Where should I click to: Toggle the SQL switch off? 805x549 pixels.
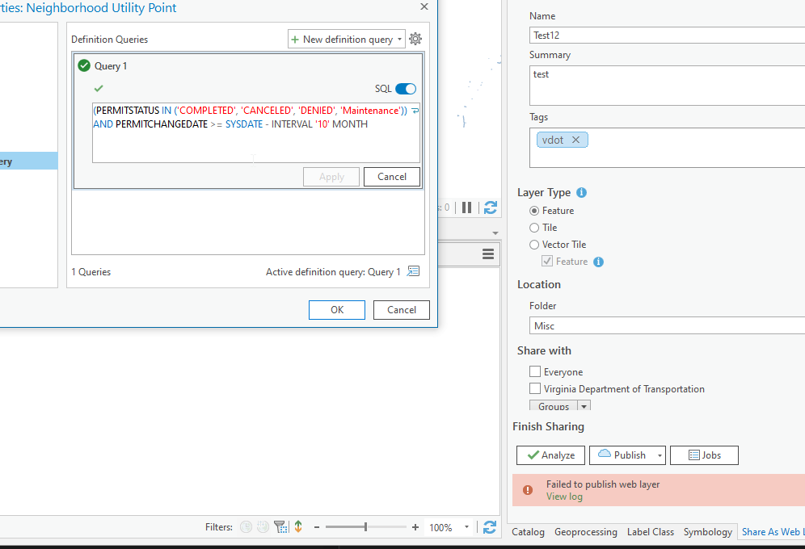point(405,89)
